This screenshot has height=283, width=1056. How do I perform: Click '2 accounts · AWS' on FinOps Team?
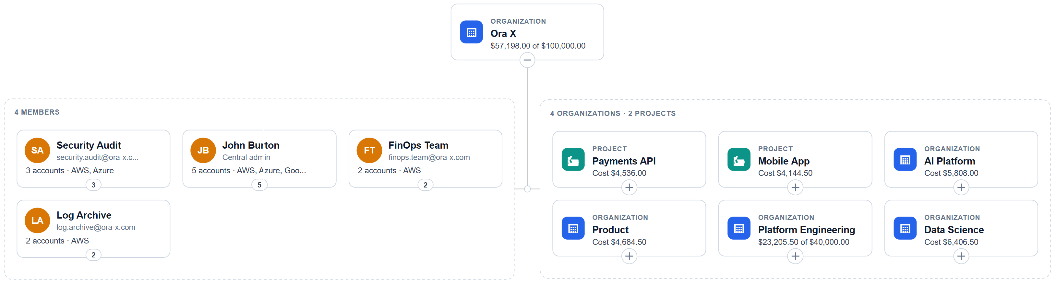point(389,170)
